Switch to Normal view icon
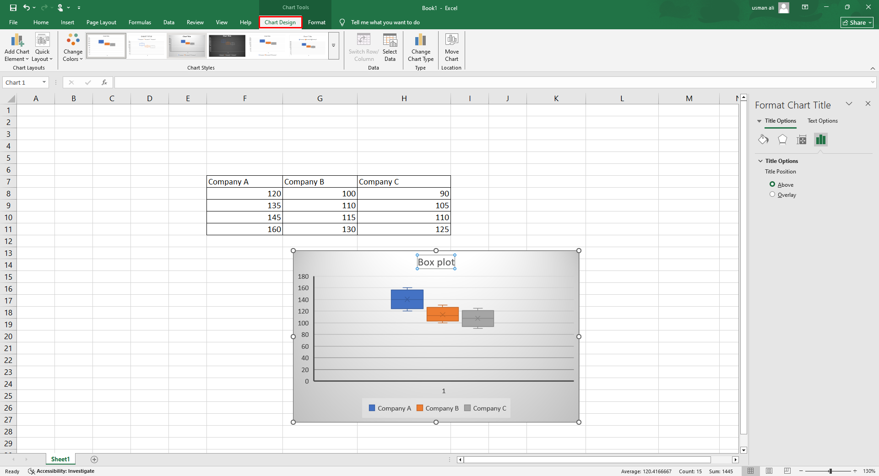 coord(750,471)
